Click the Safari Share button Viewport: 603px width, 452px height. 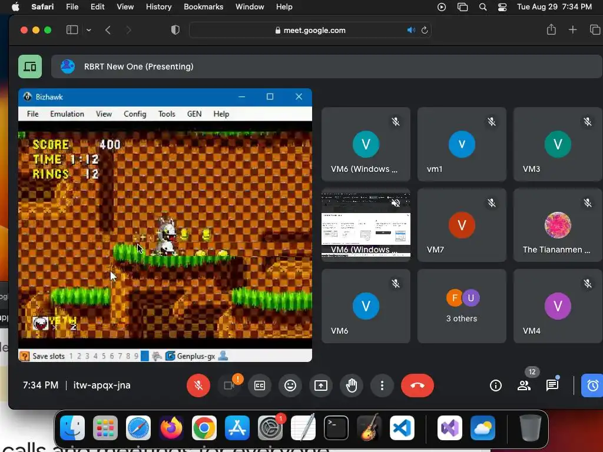[551, 29]
